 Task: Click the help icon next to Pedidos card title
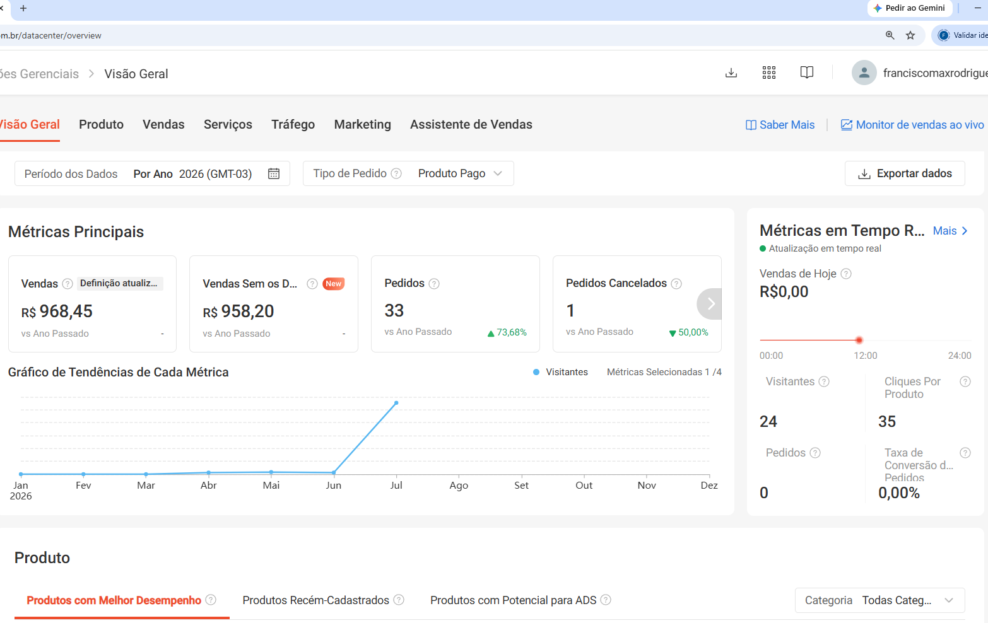click(434, 284)
